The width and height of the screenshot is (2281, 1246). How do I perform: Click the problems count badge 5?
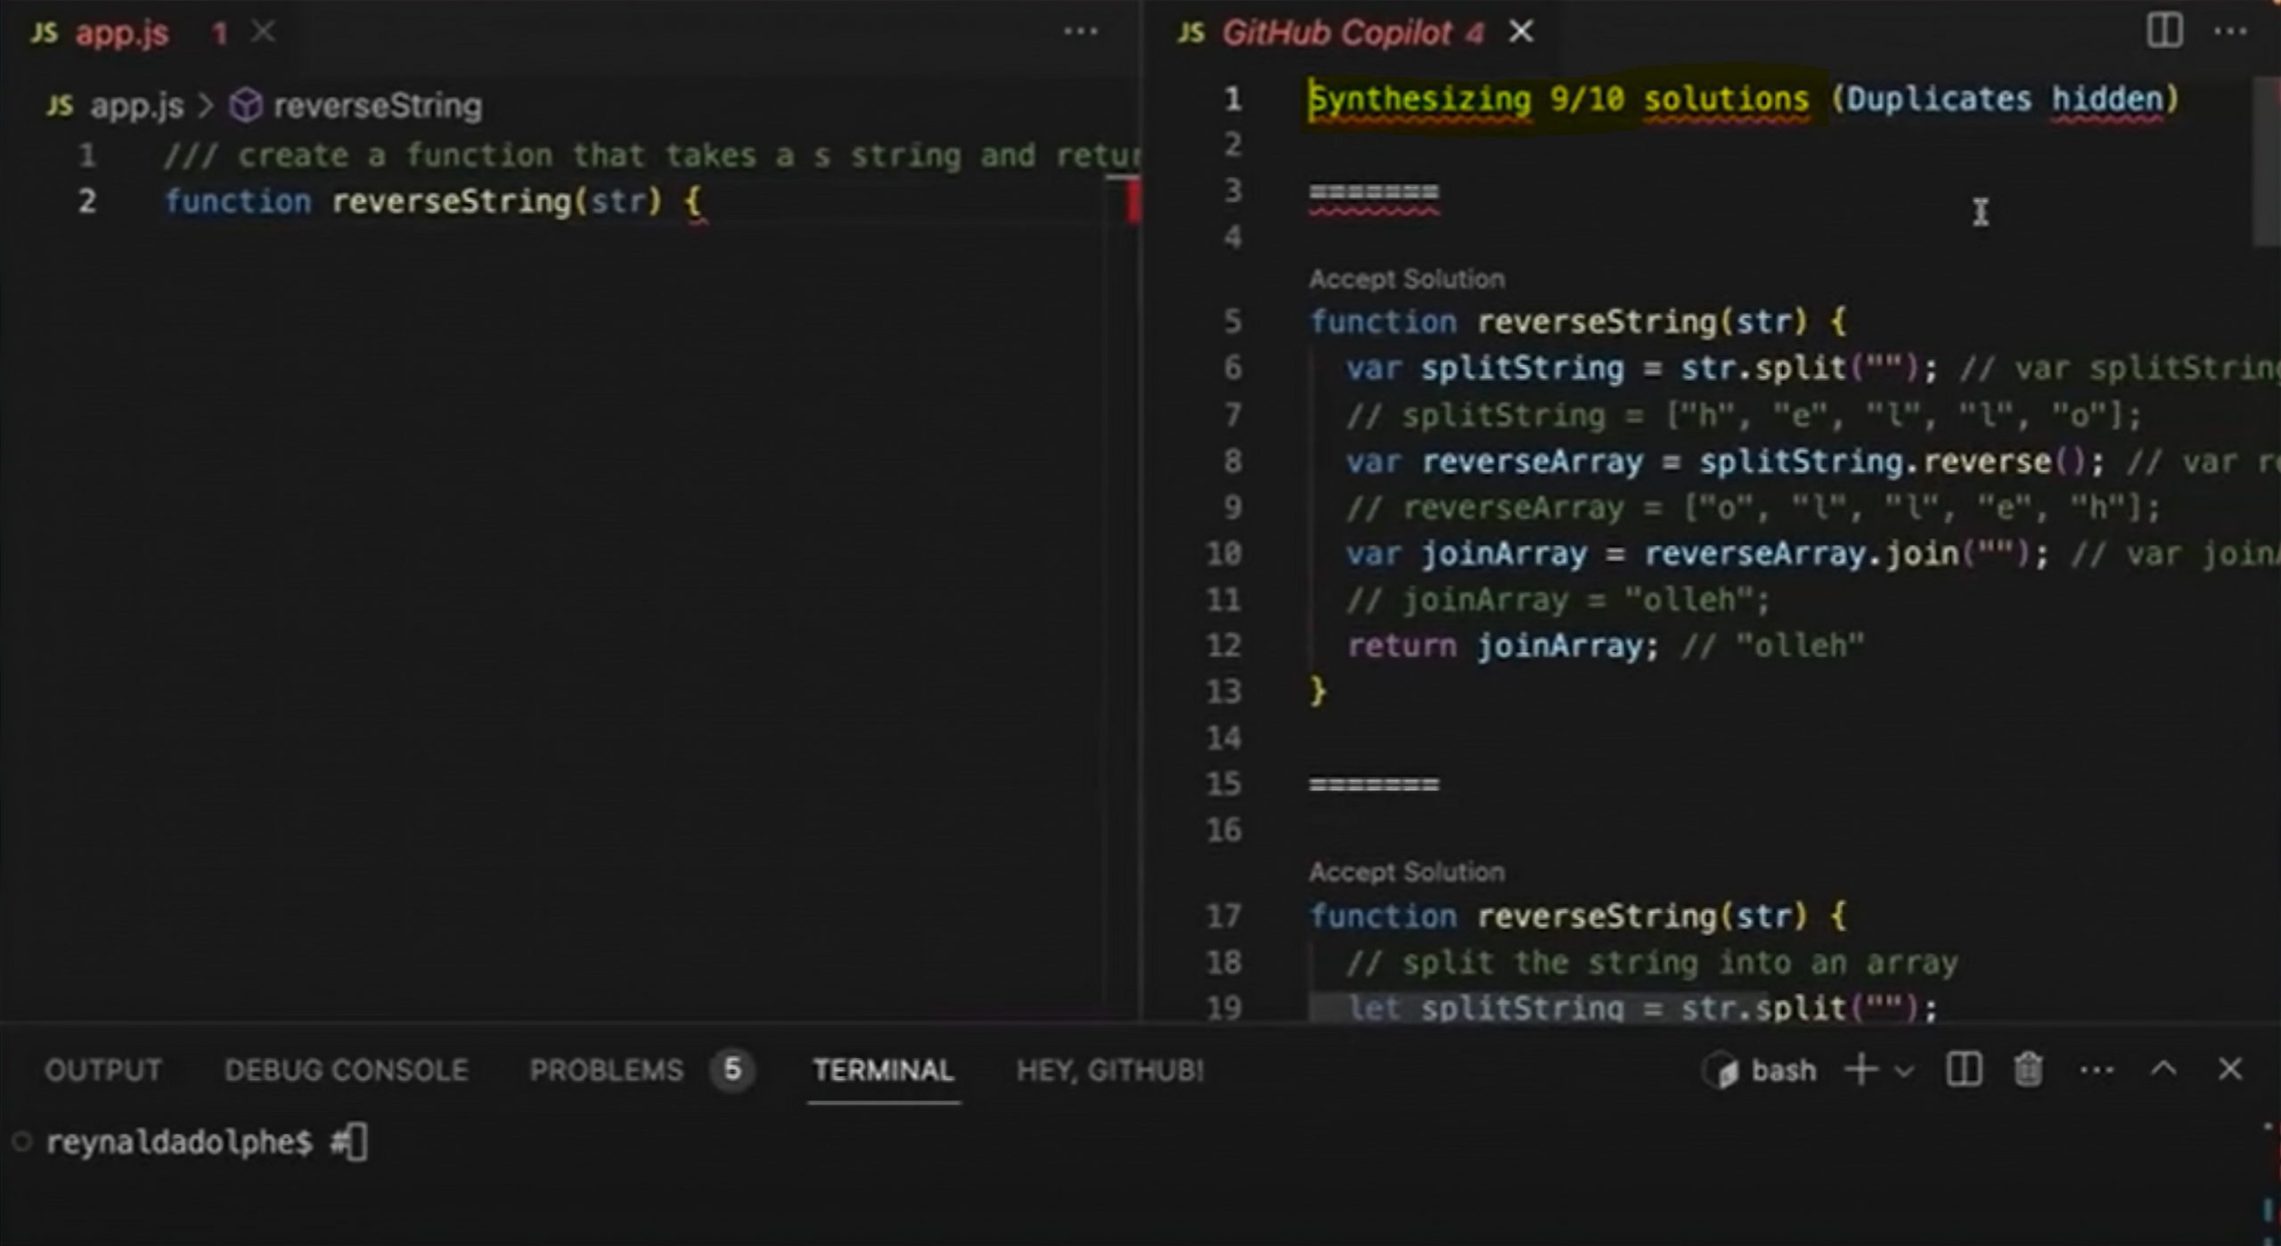click(x=732, y=1069)
